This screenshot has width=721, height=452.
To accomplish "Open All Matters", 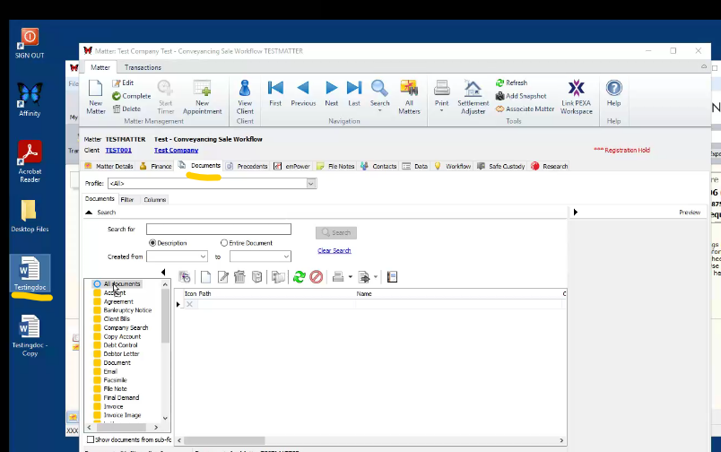I will 409,97.
